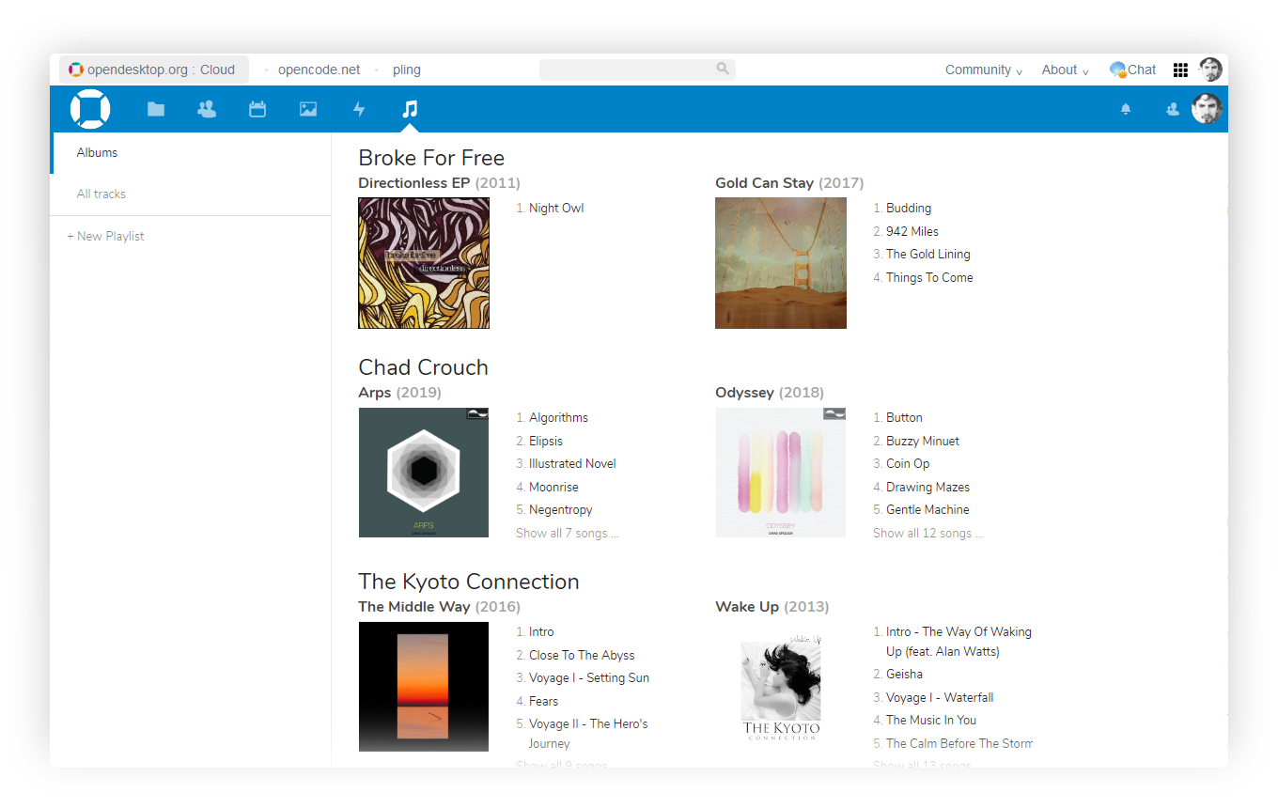Play the track Fears
Screen dimensions: 1278x808
coord(543,702)
